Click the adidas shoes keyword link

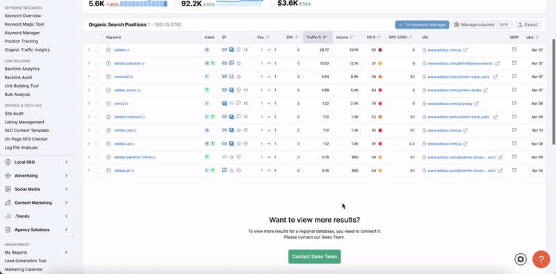click(x=125, y=90)
